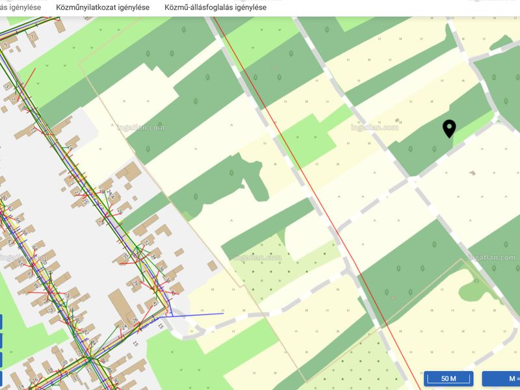Select house number 36 on the map
Screen dimensions: 520x390
tap(161, 268)
